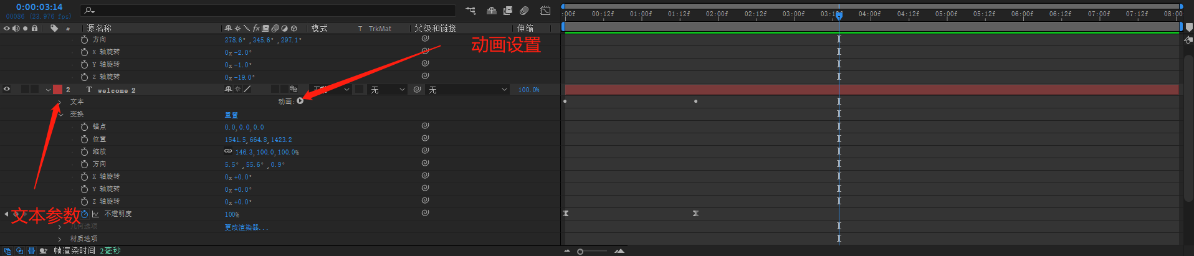Click the search magnifier in timeline search
This screenshot has height=256, width=1194.
[89, 10]
